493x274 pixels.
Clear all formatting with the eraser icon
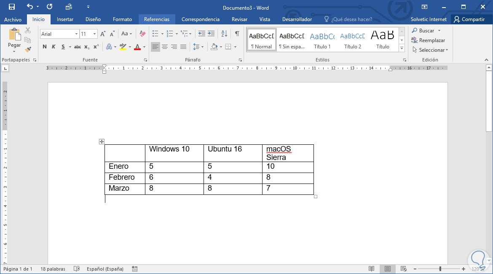(142, 34)
